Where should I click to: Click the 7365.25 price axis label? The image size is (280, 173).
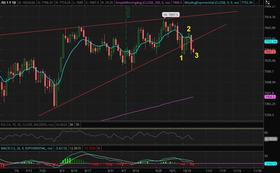point(270,104)
